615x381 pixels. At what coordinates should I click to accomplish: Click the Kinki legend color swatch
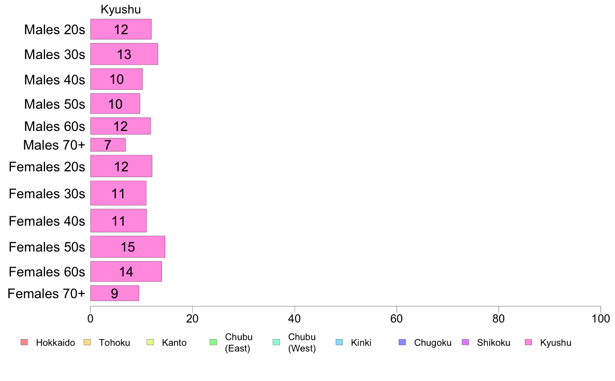tap(339, 342)
